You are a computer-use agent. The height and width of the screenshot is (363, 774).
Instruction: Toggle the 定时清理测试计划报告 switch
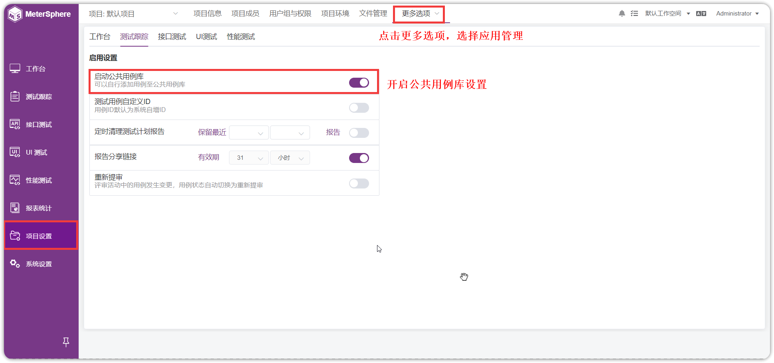click(359, 133)
